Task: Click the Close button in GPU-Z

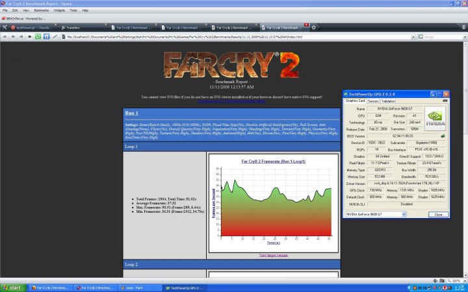Action: click(439, 215)
